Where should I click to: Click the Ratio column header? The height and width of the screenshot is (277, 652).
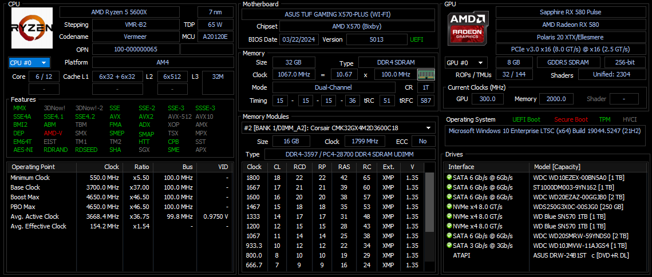[138, 167]
